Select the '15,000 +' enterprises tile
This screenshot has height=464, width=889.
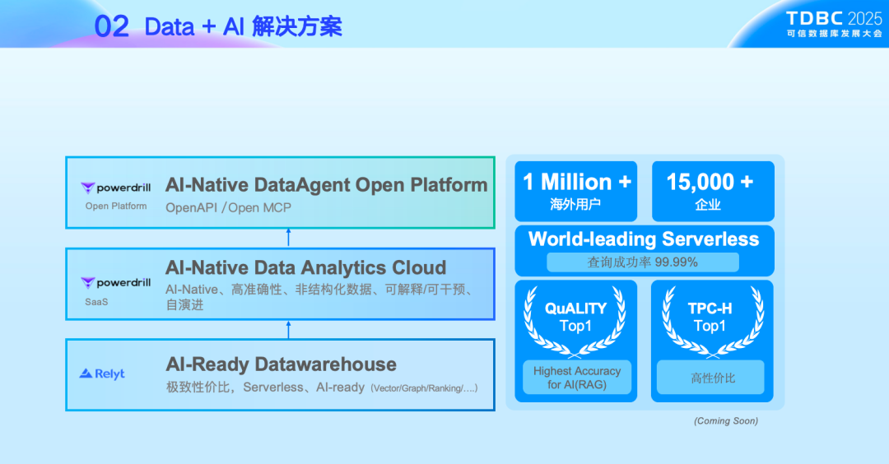coord(713,191)
